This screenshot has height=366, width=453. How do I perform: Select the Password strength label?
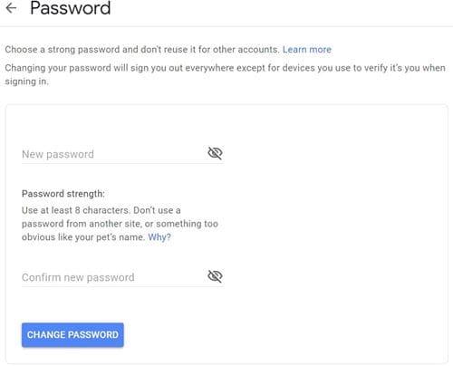pyautogui.click(x=63, y=194)
